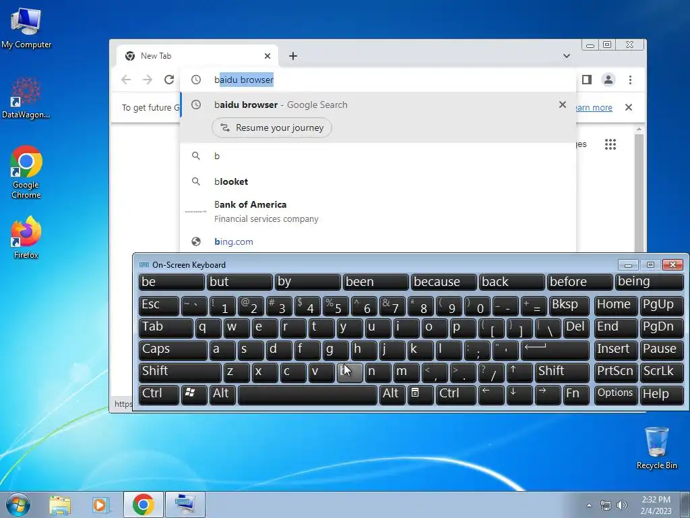690x518 pixels.
Task: Toggle the ScrLk key
Action: point(662,372)
